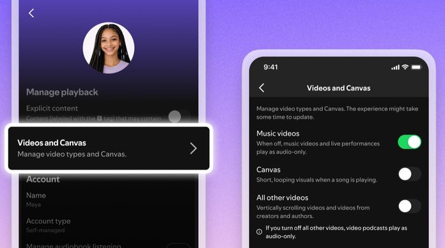Image resolution: width=445 pixels, height=248 pixels.
Task: Tap Manage video types and Canvas subtitle
Action: 72,154
